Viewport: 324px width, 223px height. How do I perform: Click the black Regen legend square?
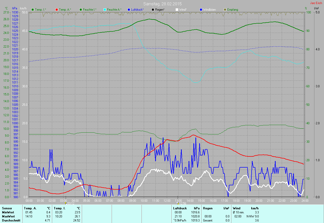click(x=153, y=10)
